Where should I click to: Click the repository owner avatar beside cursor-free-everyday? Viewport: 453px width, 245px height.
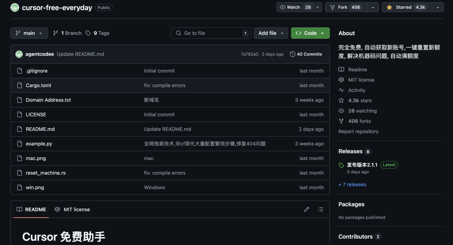click(x=15, y=8)
